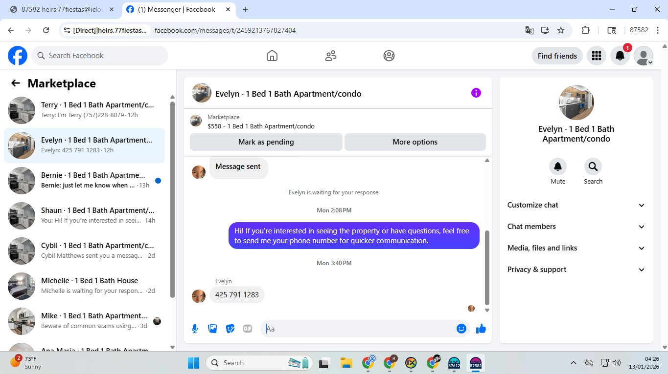Screen dimensions: 668x374
Task: Expand Media, files and links section
Action: 576,248
